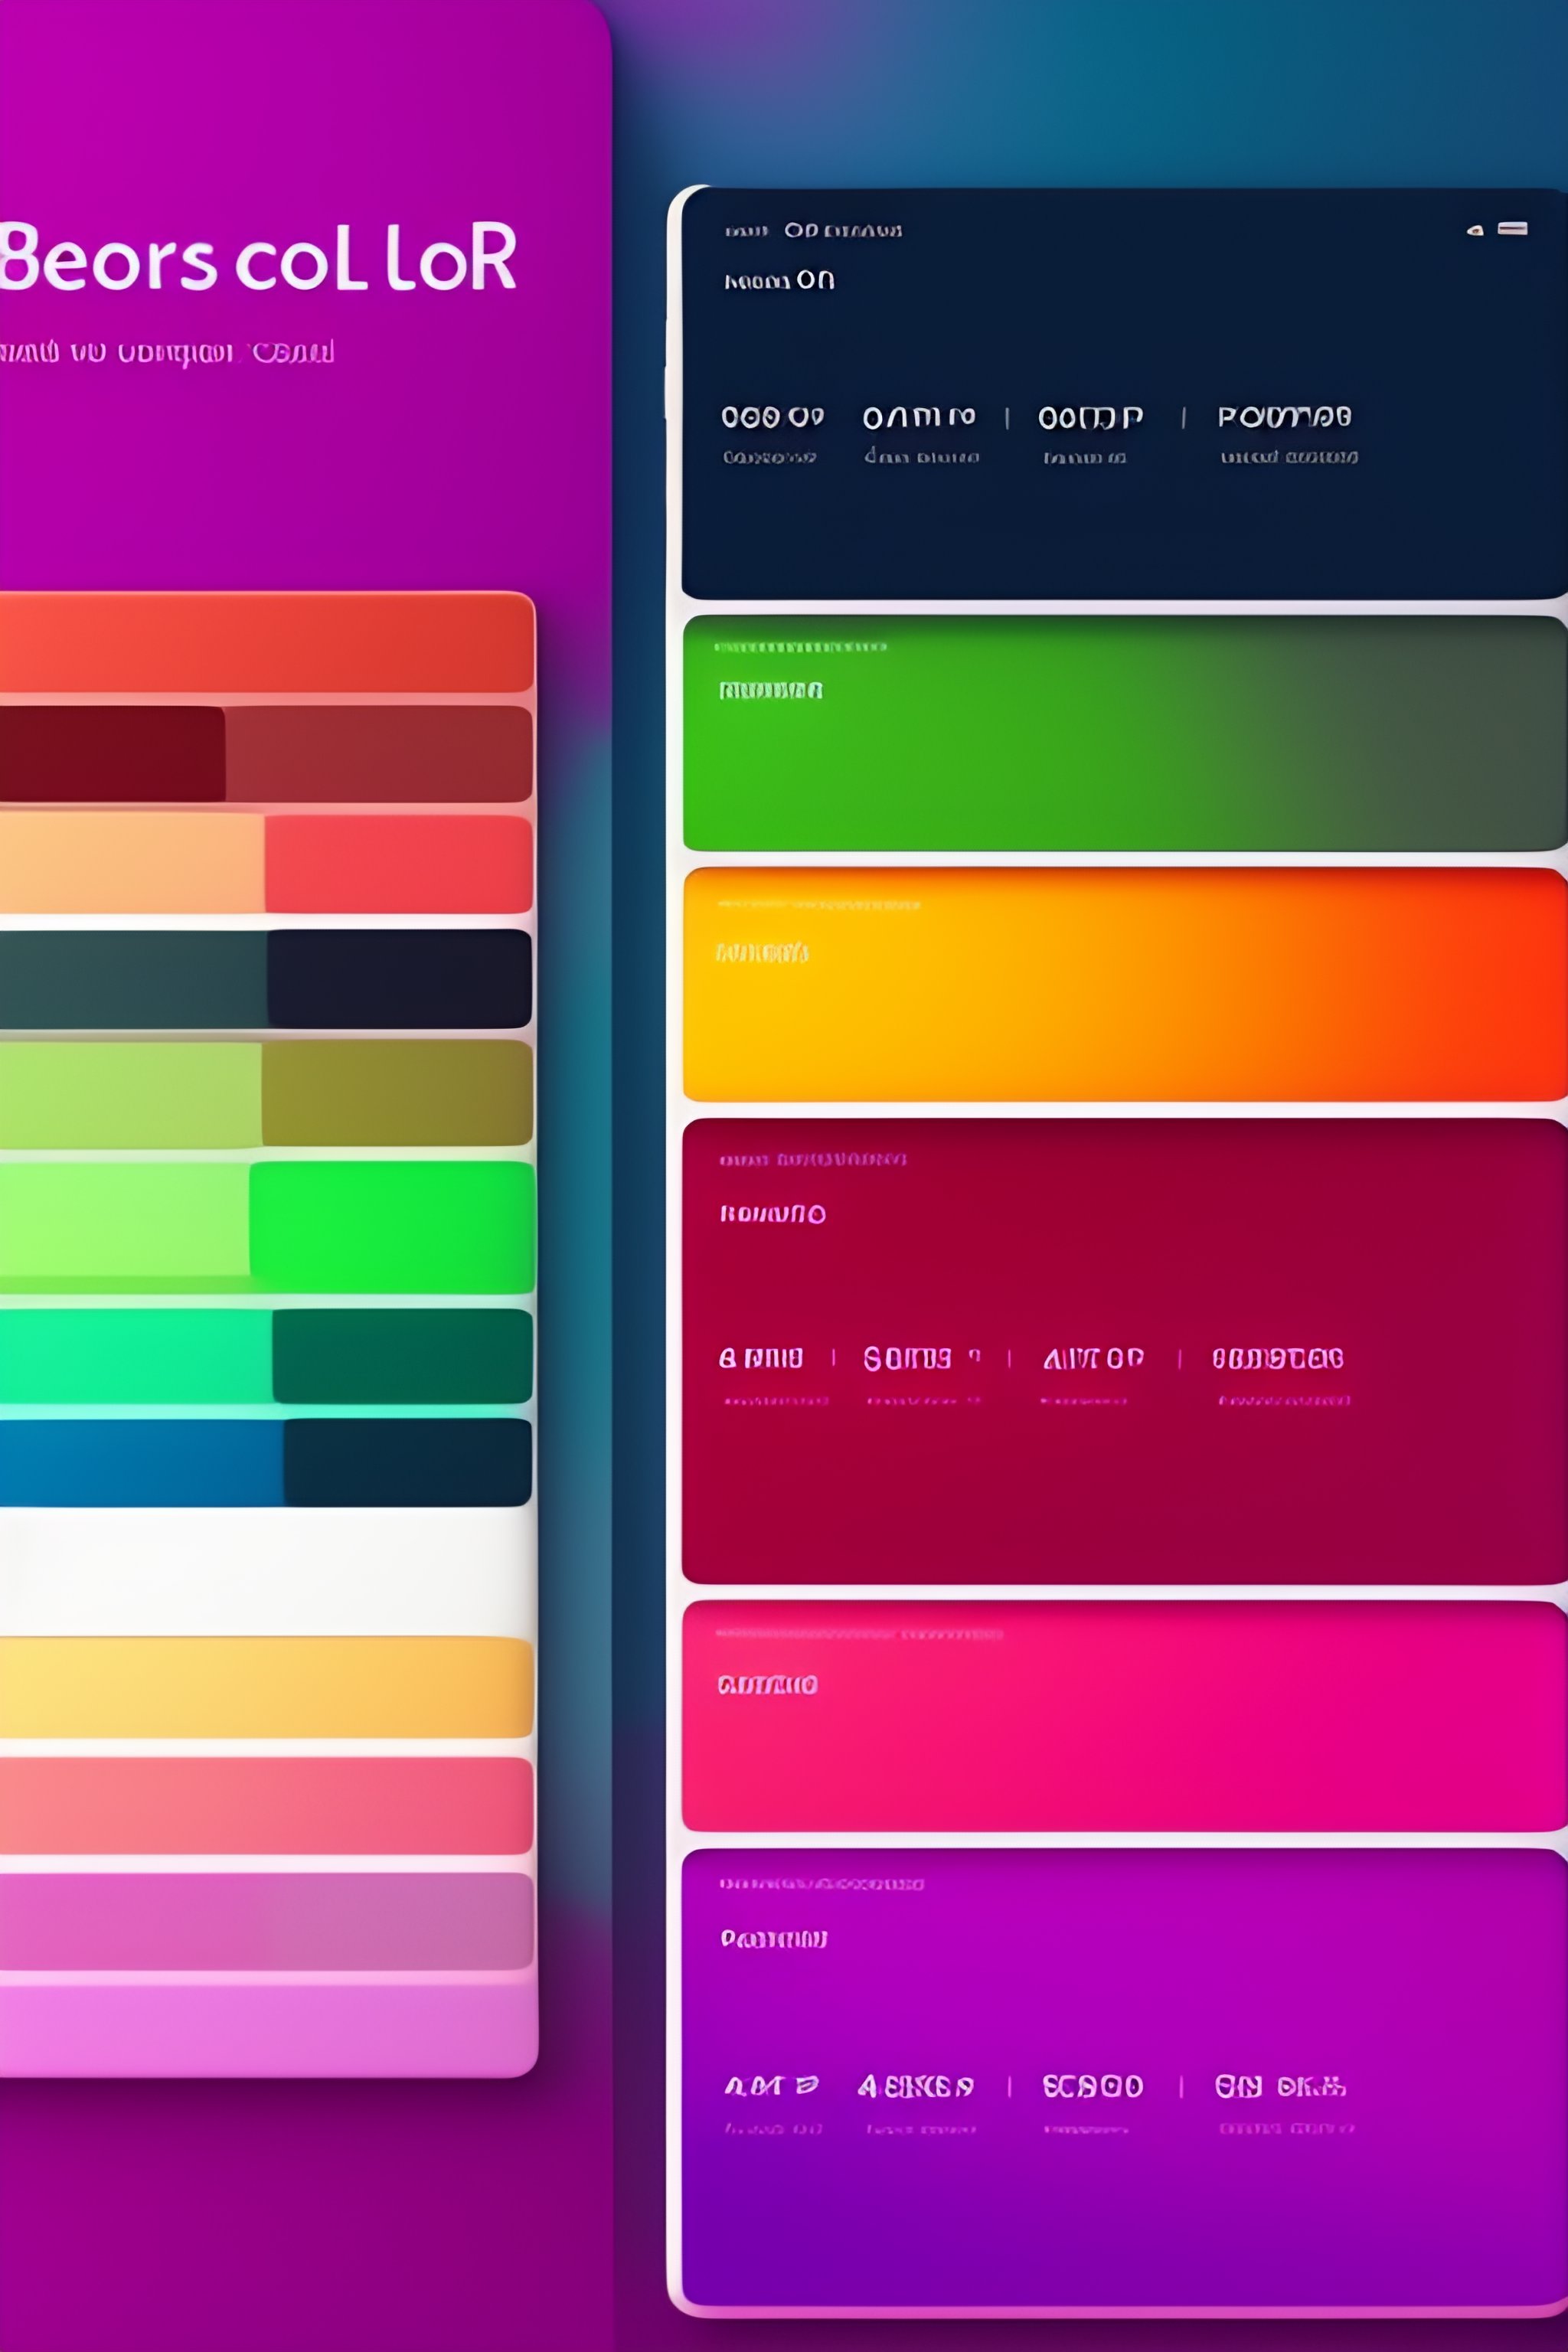Click the dark red swatch in the left palette
The height and width of the screenshot is (2352, 1568).
point(110,750)
